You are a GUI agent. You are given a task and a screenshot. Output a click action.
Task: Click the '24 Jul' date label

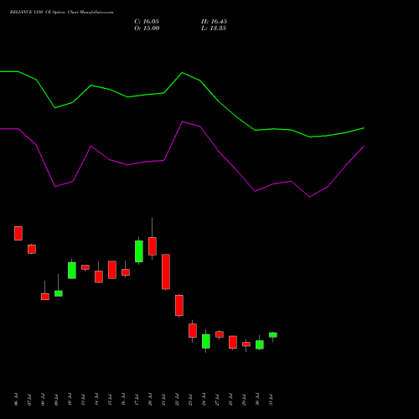pos(204,399)
